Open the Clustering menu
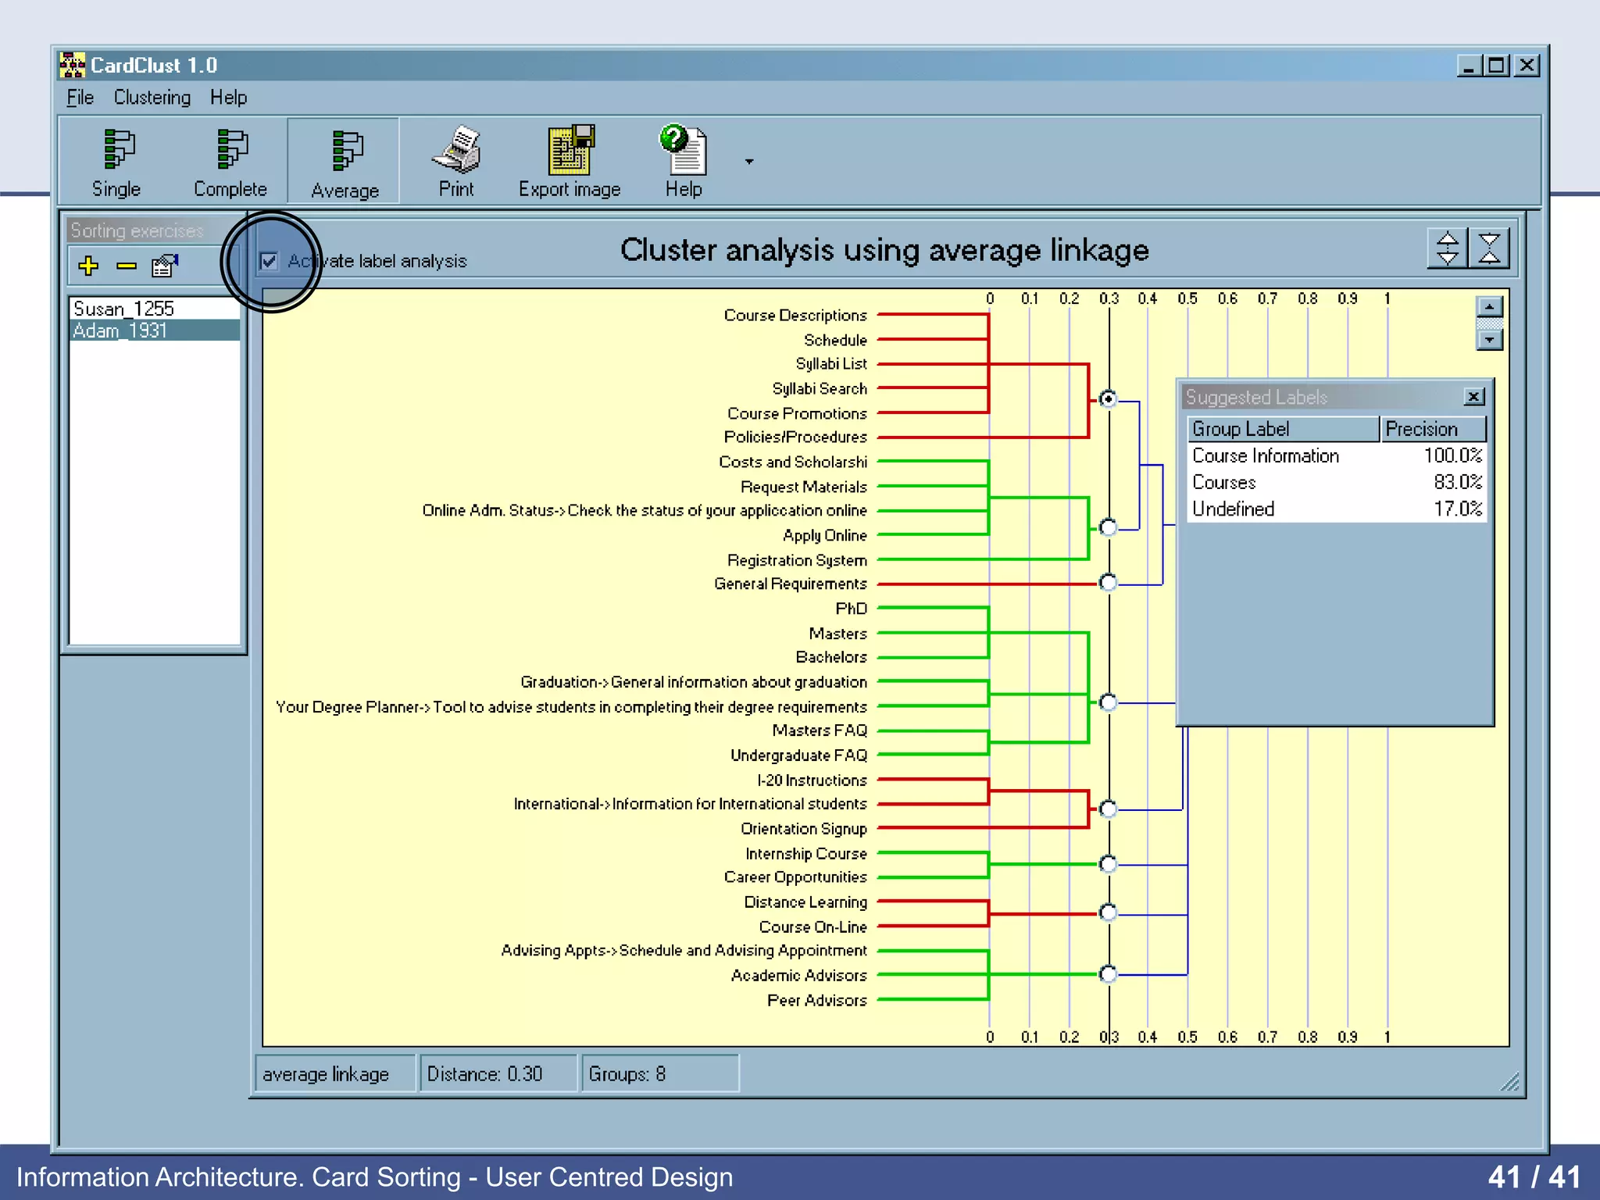This screenshot has width=1600, height=1200. coord(152,98)
